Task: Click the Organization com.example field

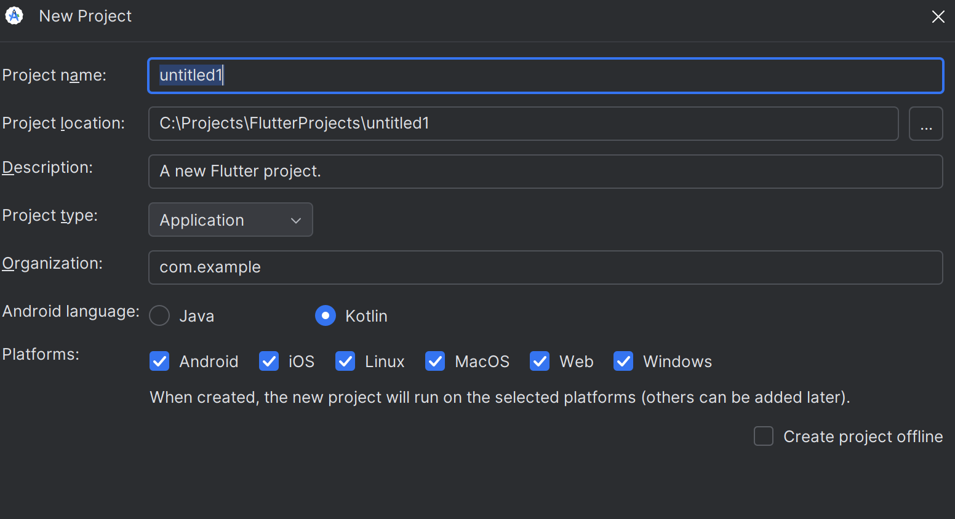Action: [x=545, y=267]
